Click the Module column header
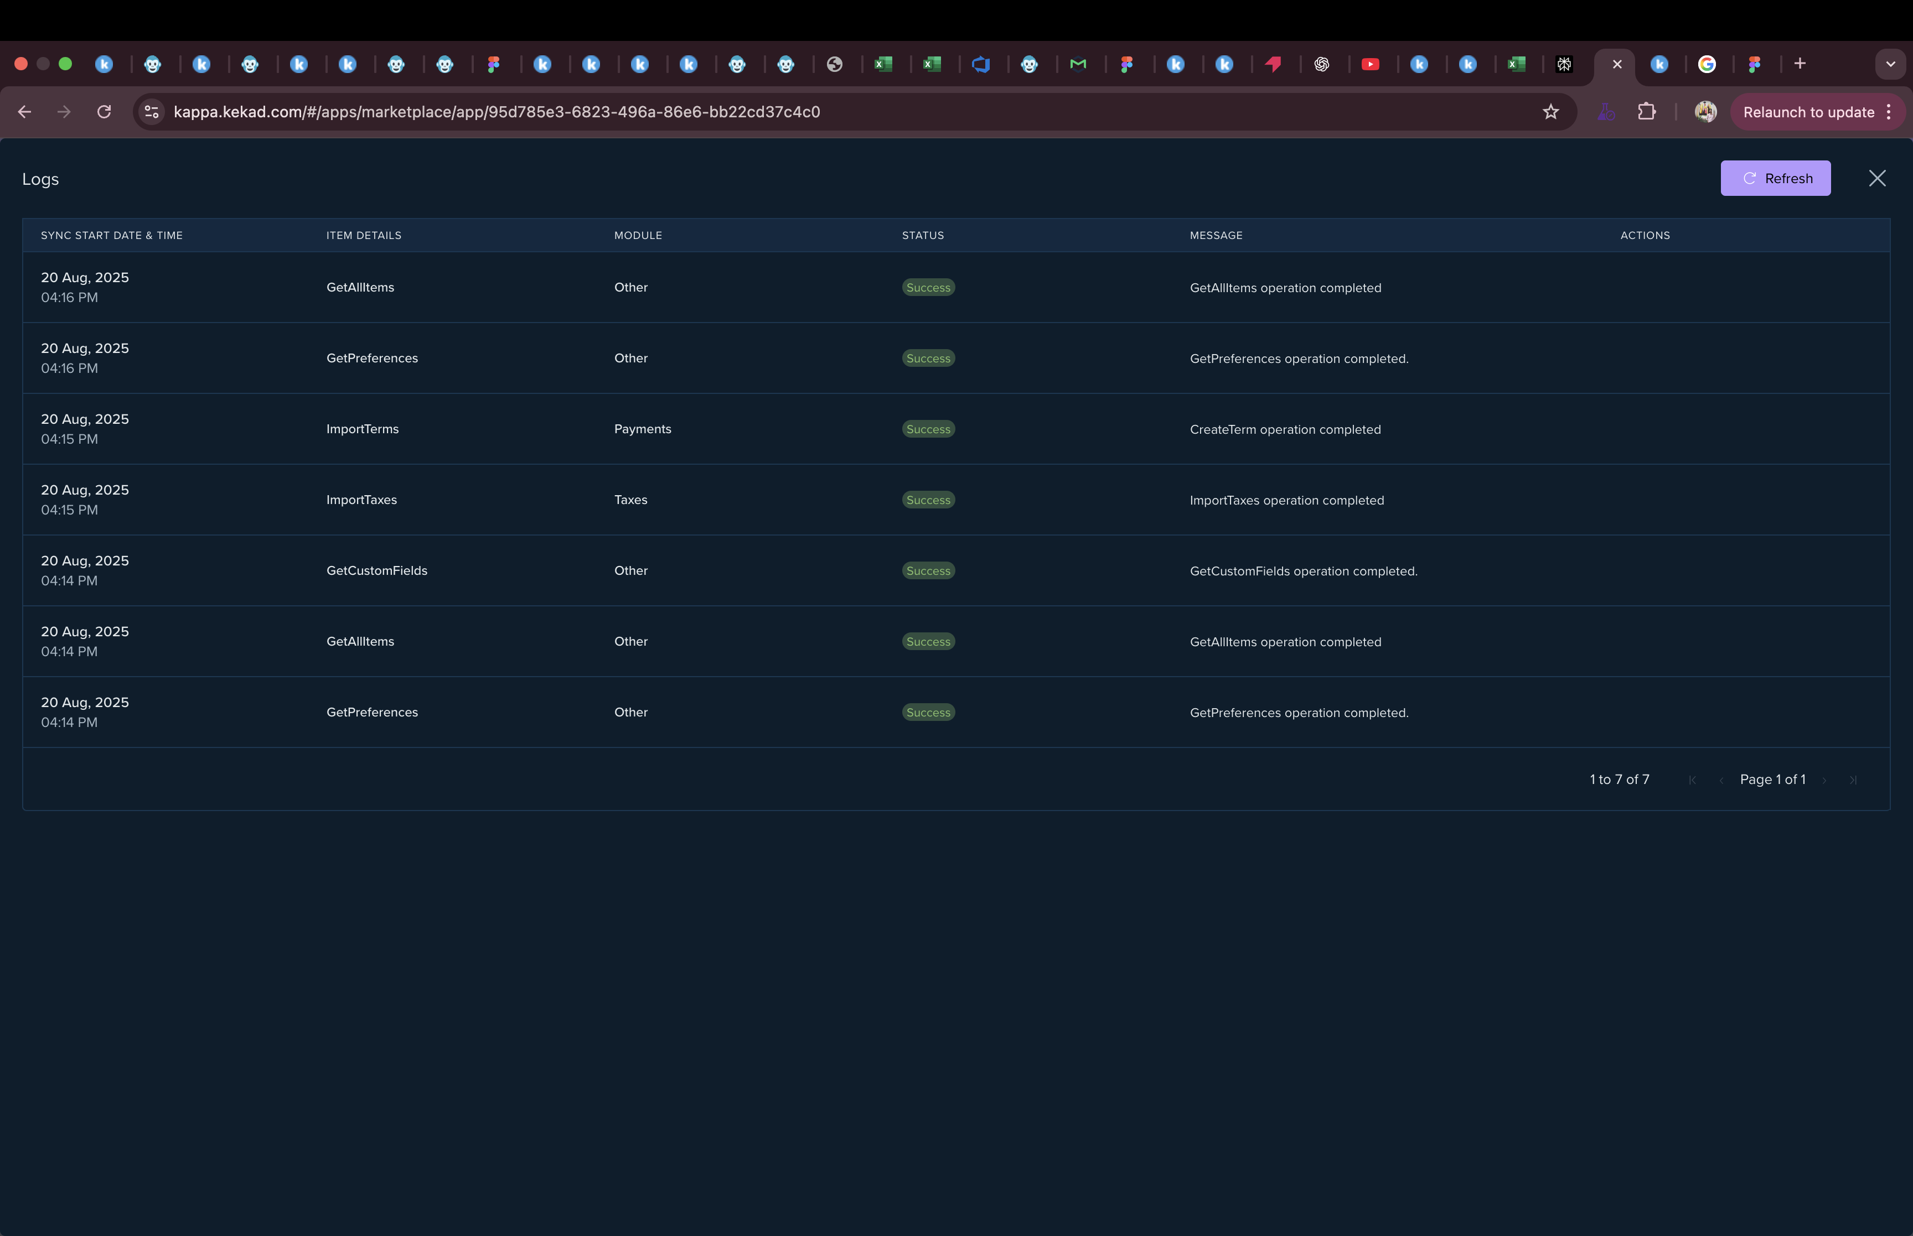 click(x=638, y=235)
